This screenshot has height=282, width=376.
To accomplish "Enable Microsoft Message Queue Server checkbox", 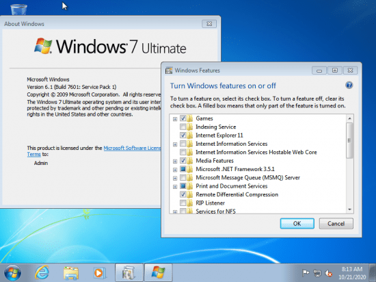I will pos(183,177).
